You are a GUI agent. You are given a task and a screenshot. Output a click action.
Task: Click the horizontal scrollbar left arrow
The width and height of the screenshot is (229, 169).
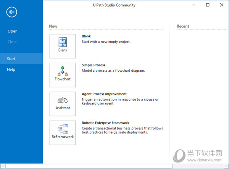[x=3, y=166]
